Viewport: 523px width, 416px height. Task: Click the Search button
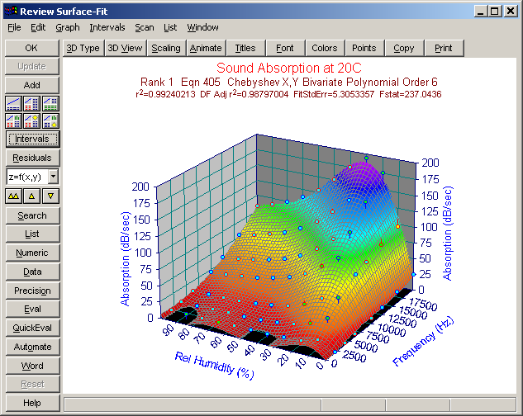click(32, 215)
